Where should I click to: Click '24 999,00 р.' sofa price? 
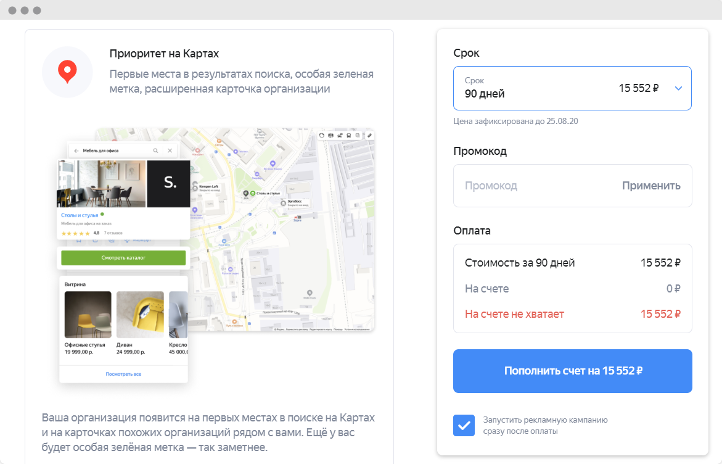tap(131, 352)
